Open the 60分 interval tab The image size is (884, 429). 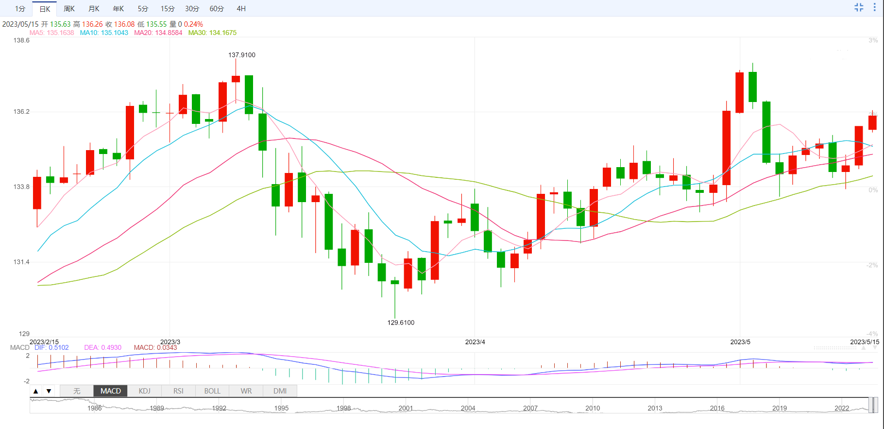coord(217,9)
